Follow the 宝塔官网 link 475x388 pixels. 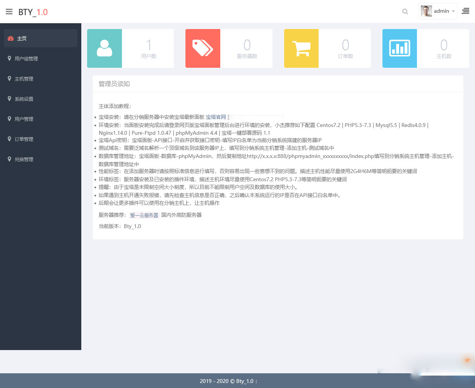click(216, 117)
